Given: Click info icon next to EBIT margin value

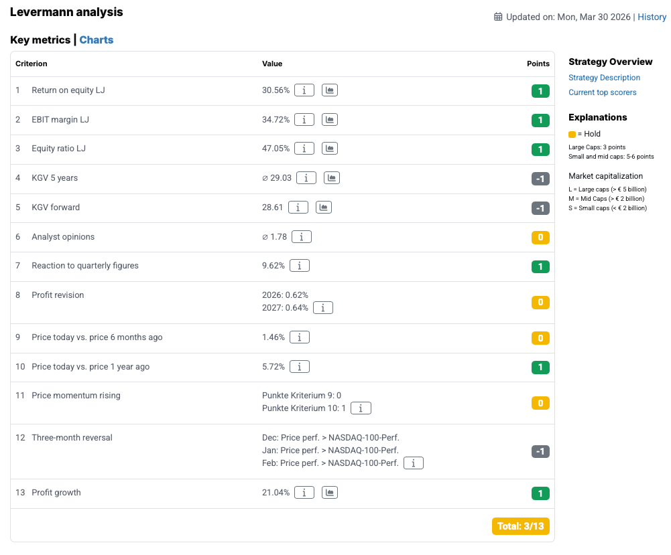Looking at the screenshot, I should (304, 120).
